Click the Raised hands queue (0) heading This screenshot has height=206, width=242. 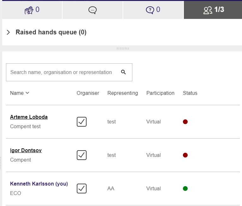pyautogui.click(x=51, y=32)
